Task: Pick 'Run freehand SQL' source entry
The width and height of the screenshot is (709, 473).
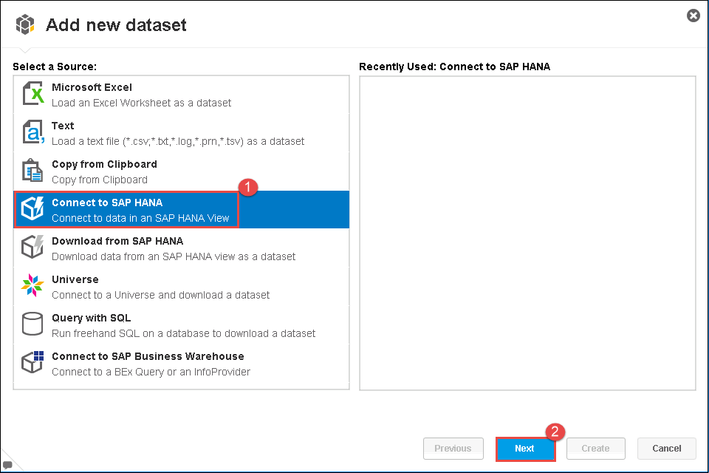Action: pyautogui.click(x=183, y=333)
